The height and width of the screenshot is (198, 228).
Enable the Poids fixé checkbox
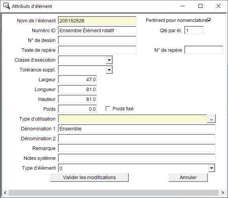[x=108, y=109]
